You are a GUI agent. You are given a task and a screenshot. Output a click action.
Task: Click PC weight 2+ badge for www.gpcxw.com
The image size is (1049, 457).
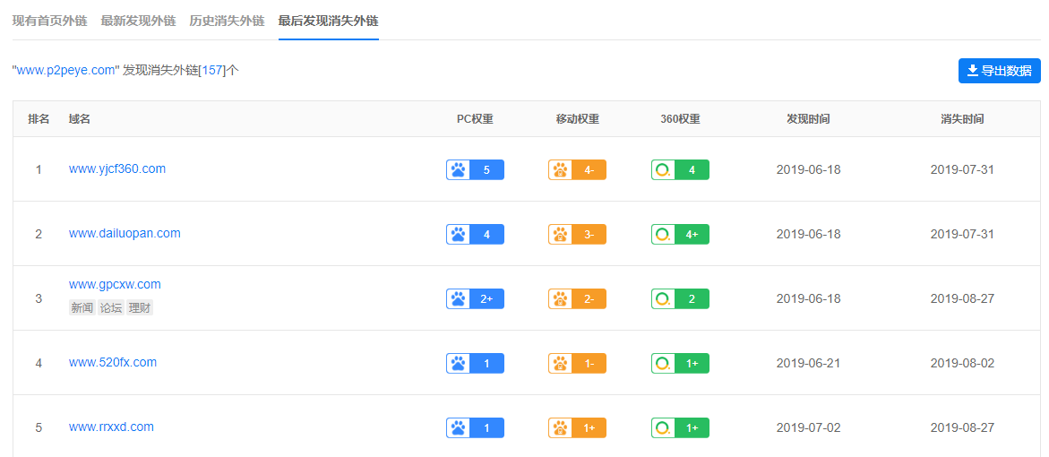475,298
